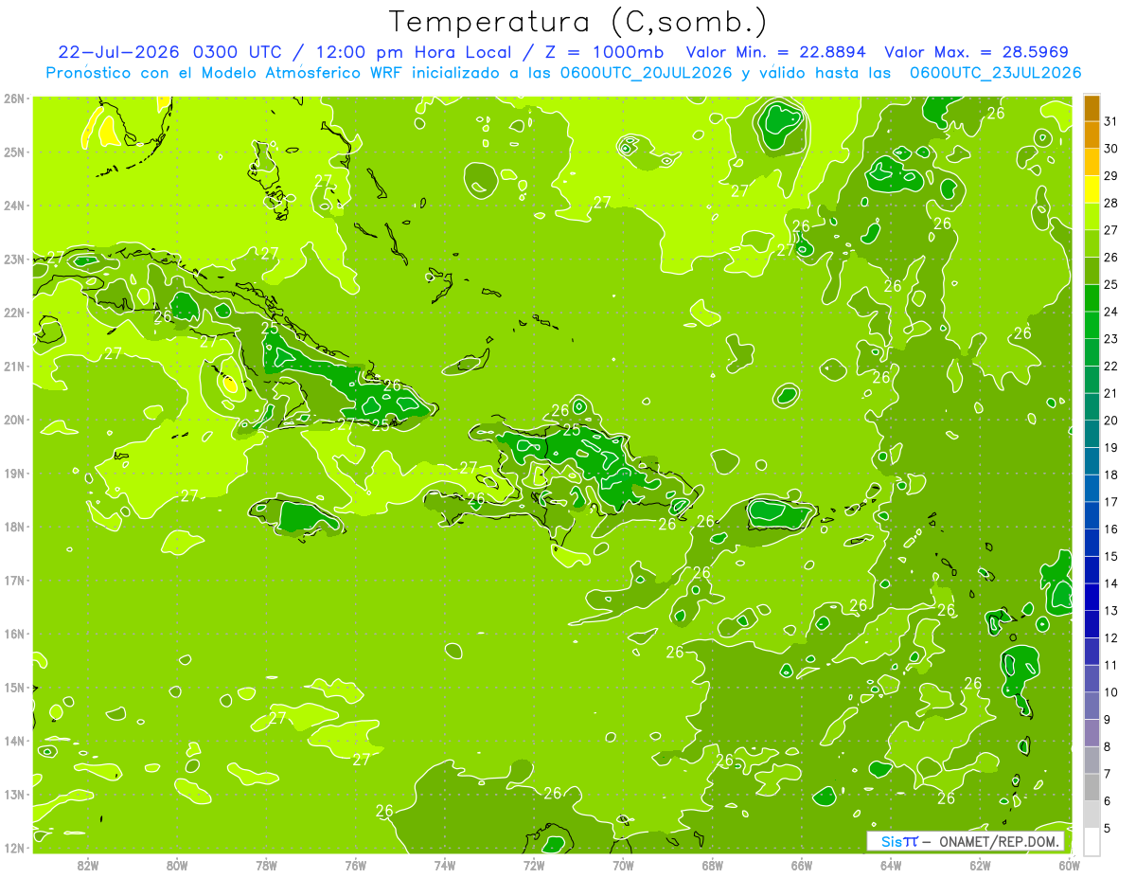1136x878 pixels.
Task: Click the longitude label "82W"
Action: pos(88,865)
